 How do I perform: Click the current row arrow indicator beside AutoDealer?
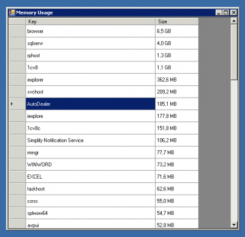(x=12, y=104)
